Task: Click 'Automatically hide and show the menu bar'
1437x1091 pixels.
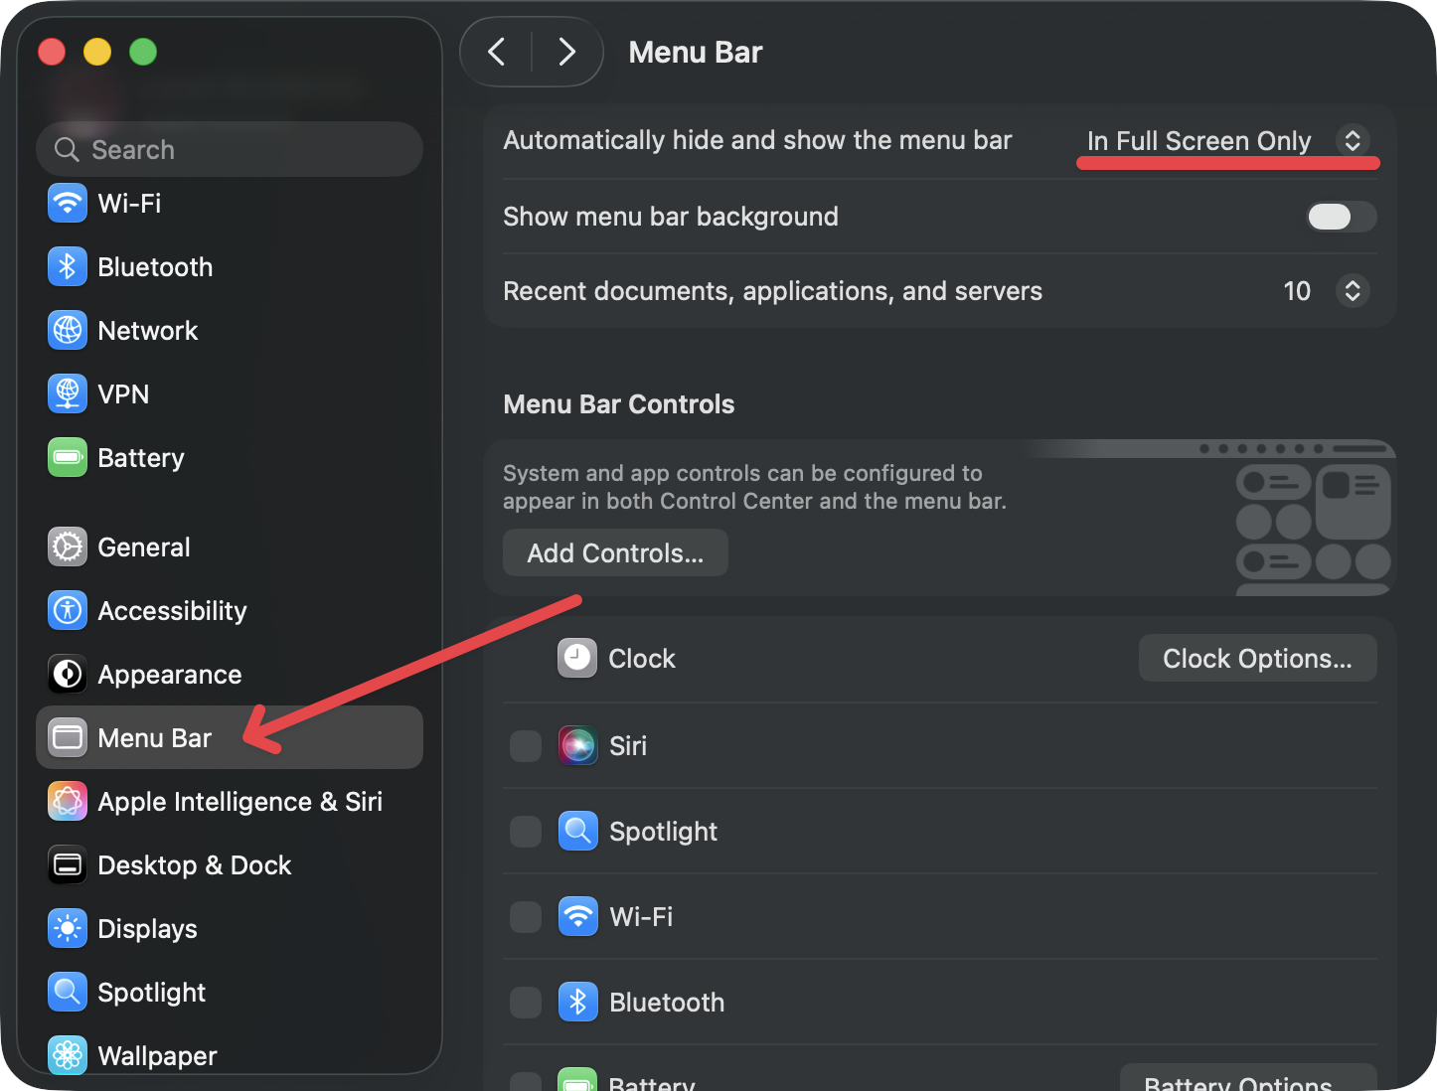Action: [x=757, y=140]
